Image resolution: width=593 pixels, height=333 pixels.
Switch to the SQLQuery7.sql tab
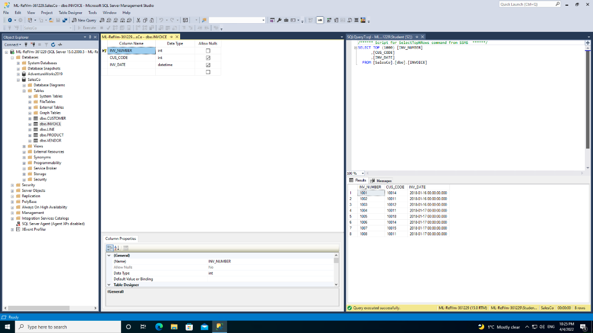(380, 37)
